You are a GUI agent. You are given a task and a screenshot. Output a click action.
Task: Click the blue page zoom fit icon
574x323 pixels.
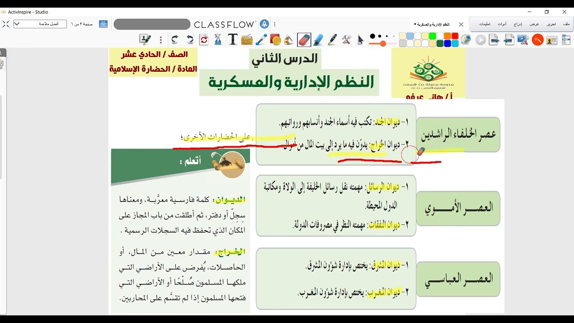(x=103, y=24)
